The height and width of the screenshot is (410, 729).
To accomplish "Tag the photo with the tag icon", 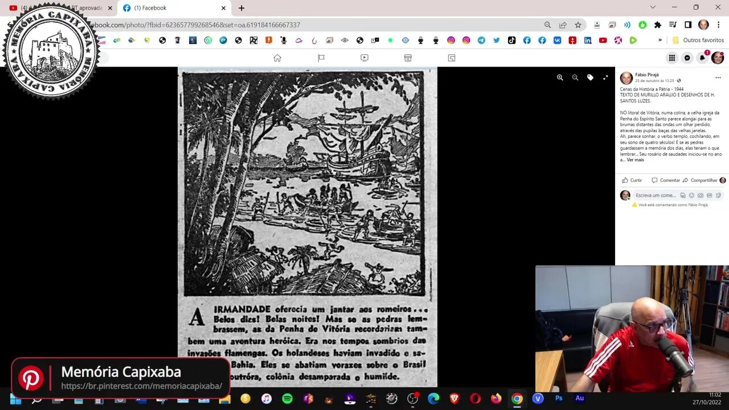I will [x=590, y=77].
